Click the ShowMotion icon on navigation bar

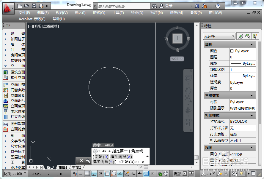[x=188, y=122]
